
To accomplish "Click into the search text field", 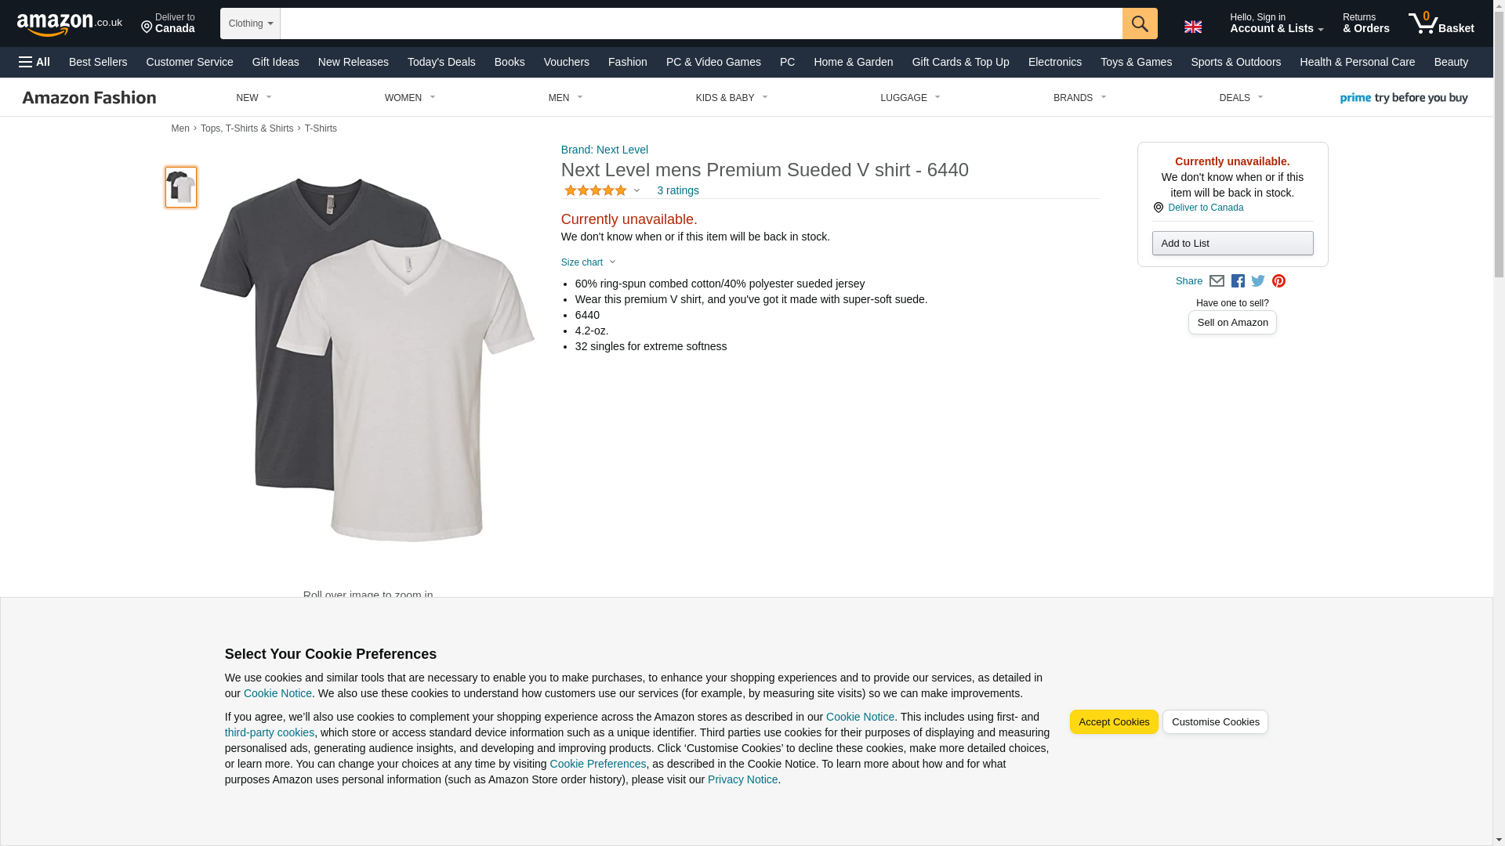I will 700,23.
